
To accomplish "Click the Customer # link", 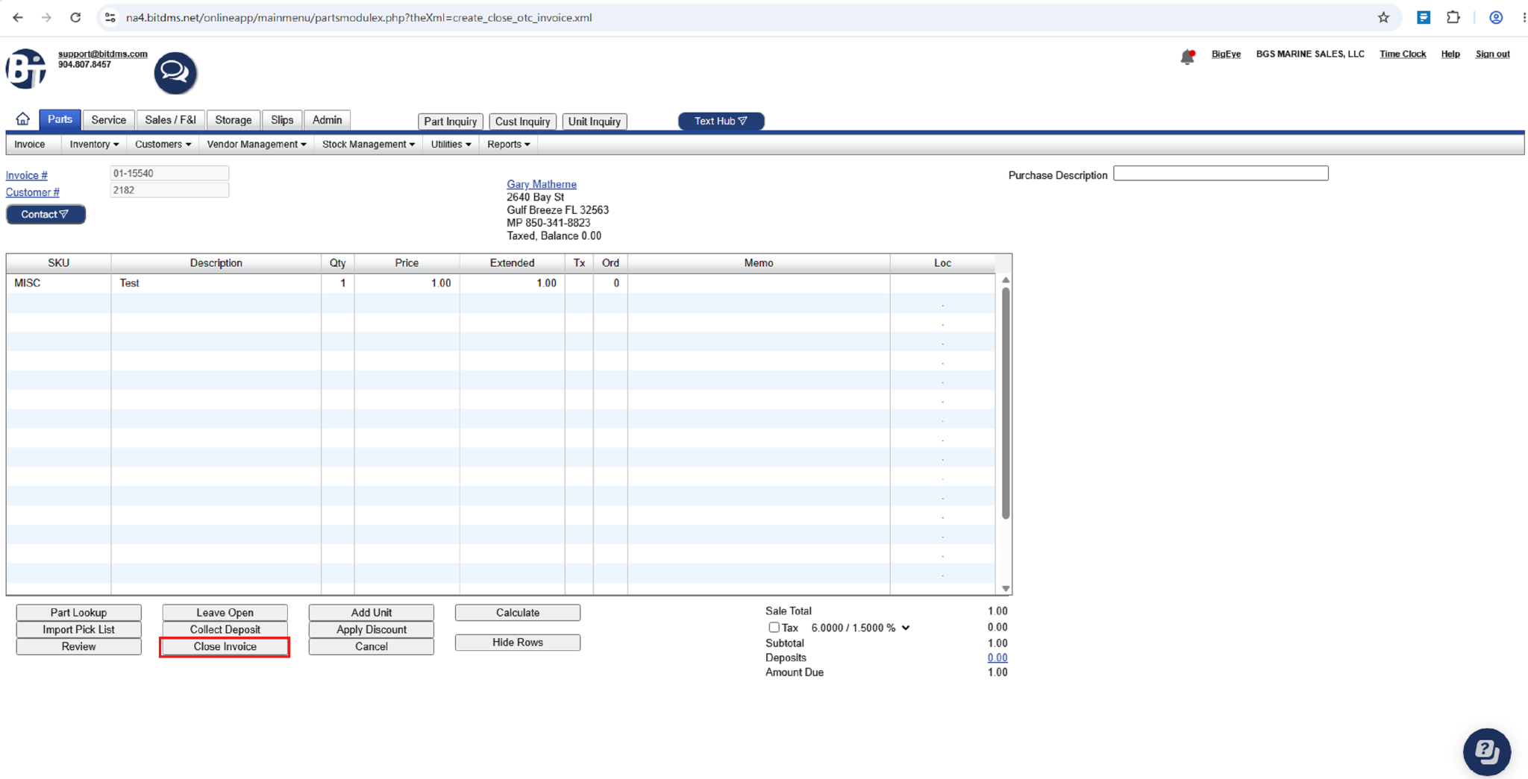I will 32,192.
